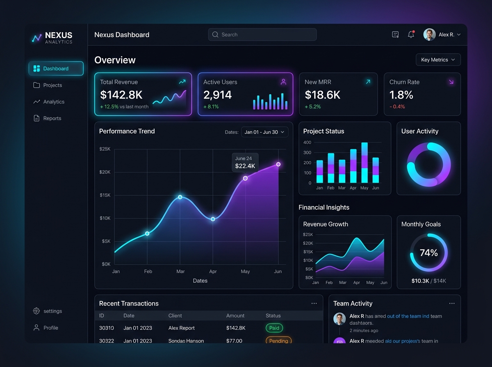Open the "out of the team ind" link
The image size is (492, 367).
click(408, 316)
